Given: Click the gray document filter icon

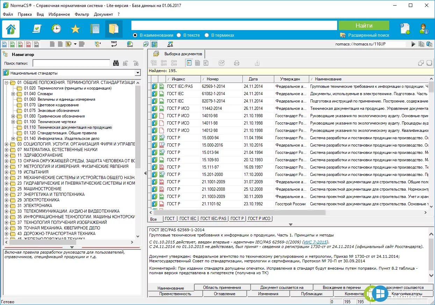Looking at the screenshot, I should pyautogui.click(x=36, y=44).
